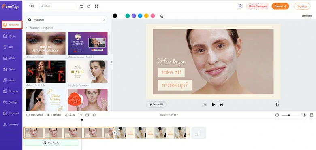
Task: Click the Add Audio track button
Action: [51, 142]
